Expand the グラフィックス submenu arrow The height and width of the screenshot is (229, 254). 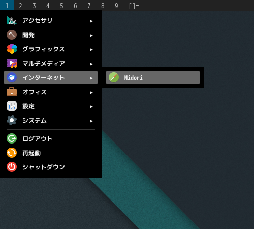tap(91, 50)
